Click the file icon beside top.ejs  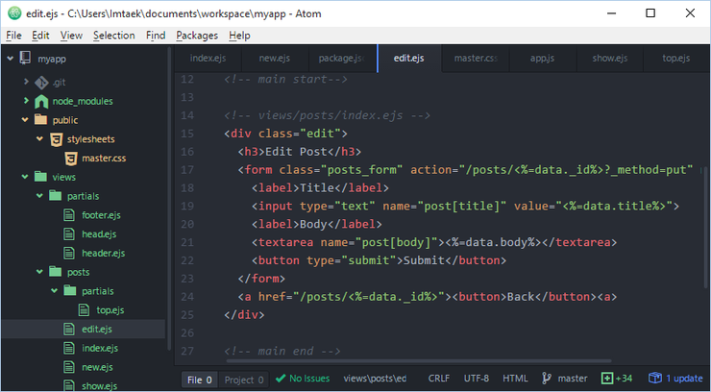[84, 310]
